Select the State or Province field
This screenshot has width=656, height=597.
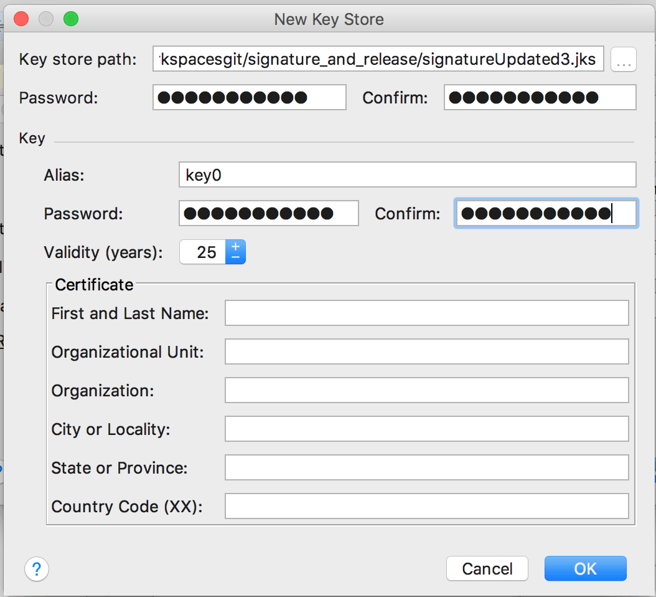click(426, 468)
